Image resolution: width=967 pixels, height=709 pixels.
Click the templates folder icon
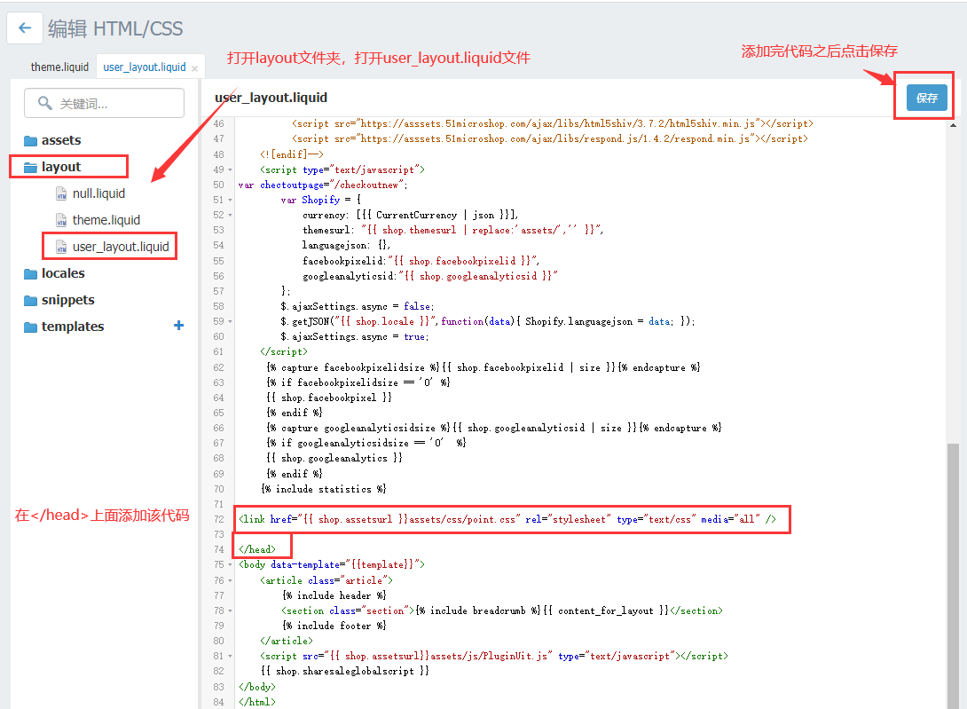click(x=30, y=327)
